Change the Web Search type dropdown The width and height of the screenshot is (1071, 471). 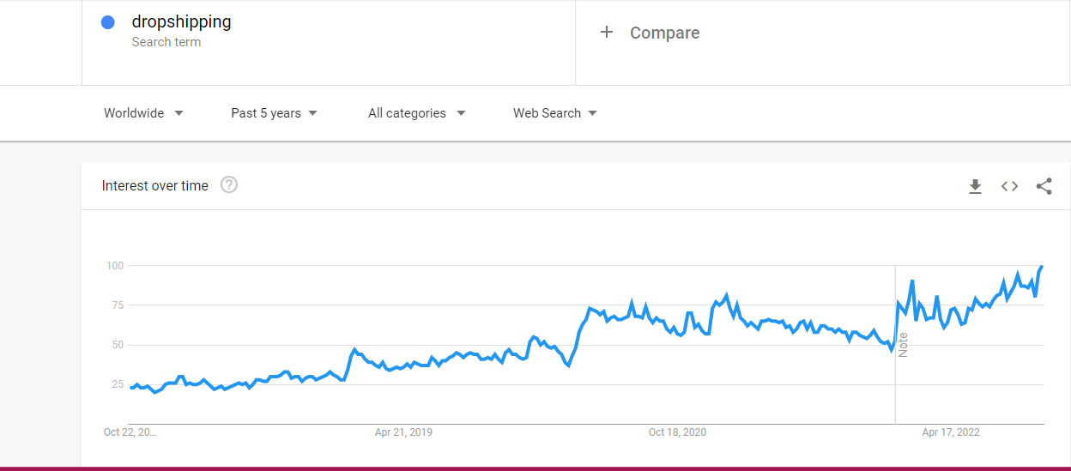[554, 113]
